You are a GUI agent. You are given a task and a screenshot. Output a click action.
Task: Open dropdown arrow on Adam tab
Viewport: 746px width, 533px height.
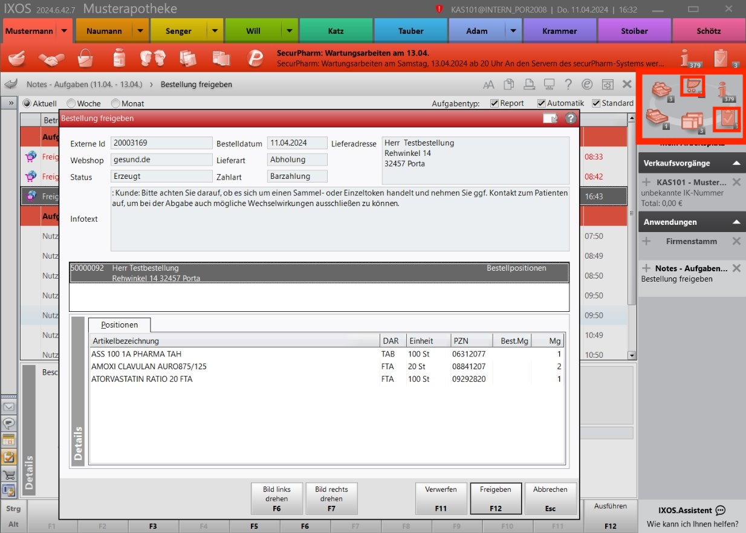click(514, 31)
